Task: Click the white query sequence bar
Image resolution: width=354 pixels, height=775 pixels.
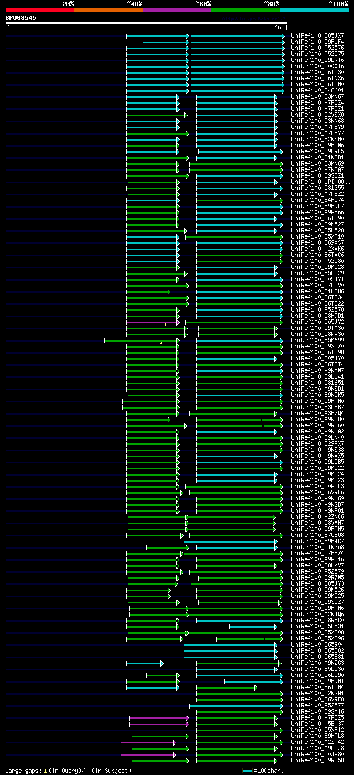Action: point(145,23)
